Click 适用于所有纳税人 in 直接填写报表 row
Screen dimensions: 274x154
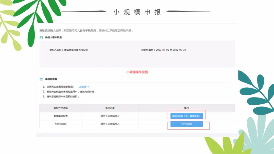tap(110, 116)
